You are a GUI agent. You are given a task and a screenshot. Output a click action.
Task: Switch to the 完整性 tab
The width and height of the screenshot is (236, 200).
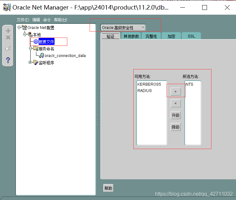(x=151, y=36)
